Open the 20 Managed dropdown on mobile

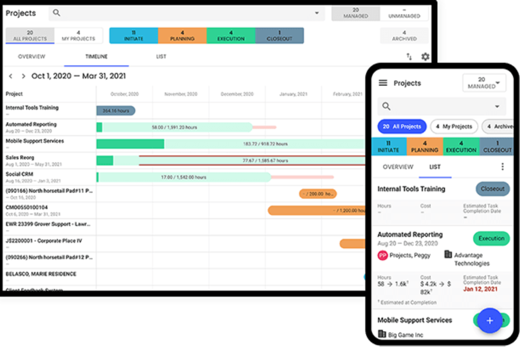(484, 83)
